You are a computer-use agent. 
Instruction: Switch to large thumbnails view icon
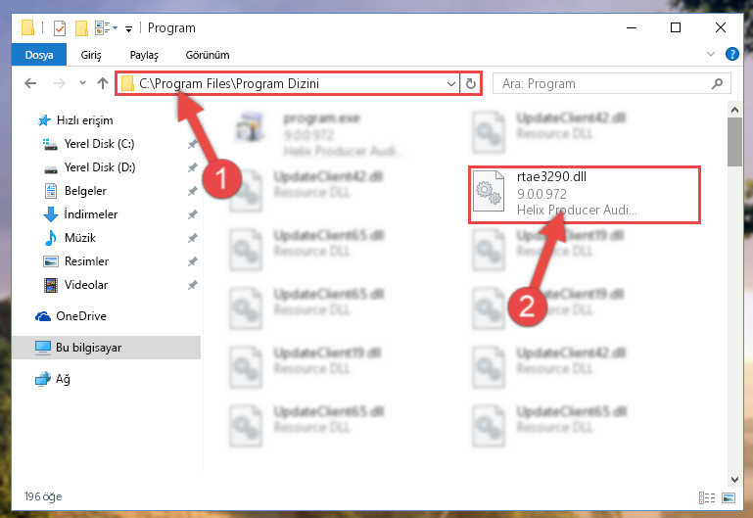729,497
